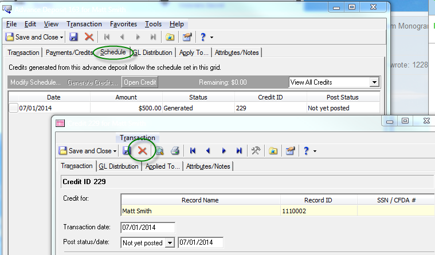Click the post date field next to status
Screen dimensions: 435x255
201,242
